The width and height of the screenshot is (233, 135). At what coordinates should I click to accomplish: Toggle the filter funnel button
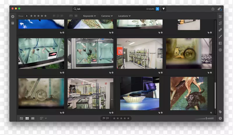164,9
